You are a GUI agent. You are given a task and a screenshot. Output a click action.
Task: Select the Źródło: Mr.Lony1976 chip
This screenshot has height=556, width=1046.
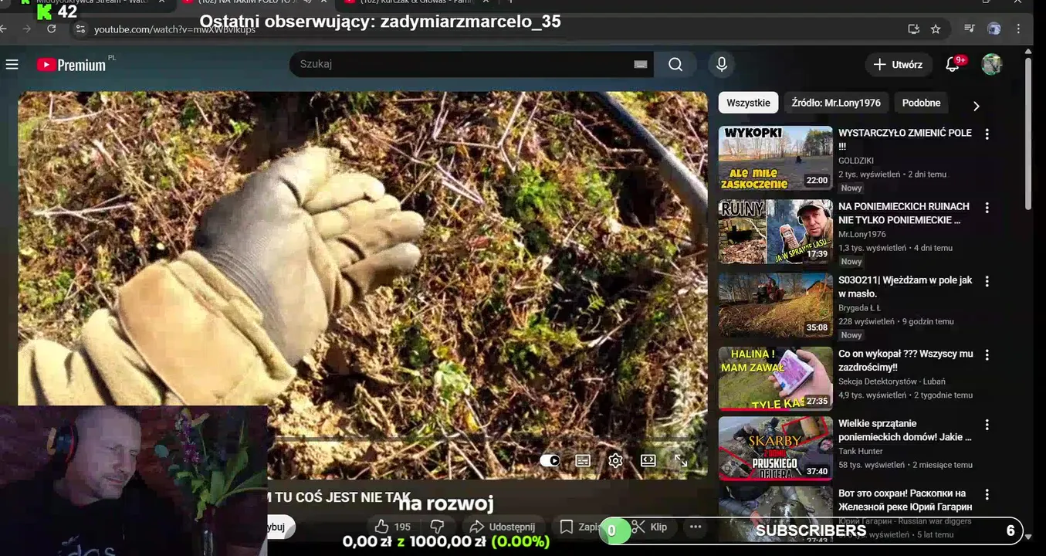836,103
